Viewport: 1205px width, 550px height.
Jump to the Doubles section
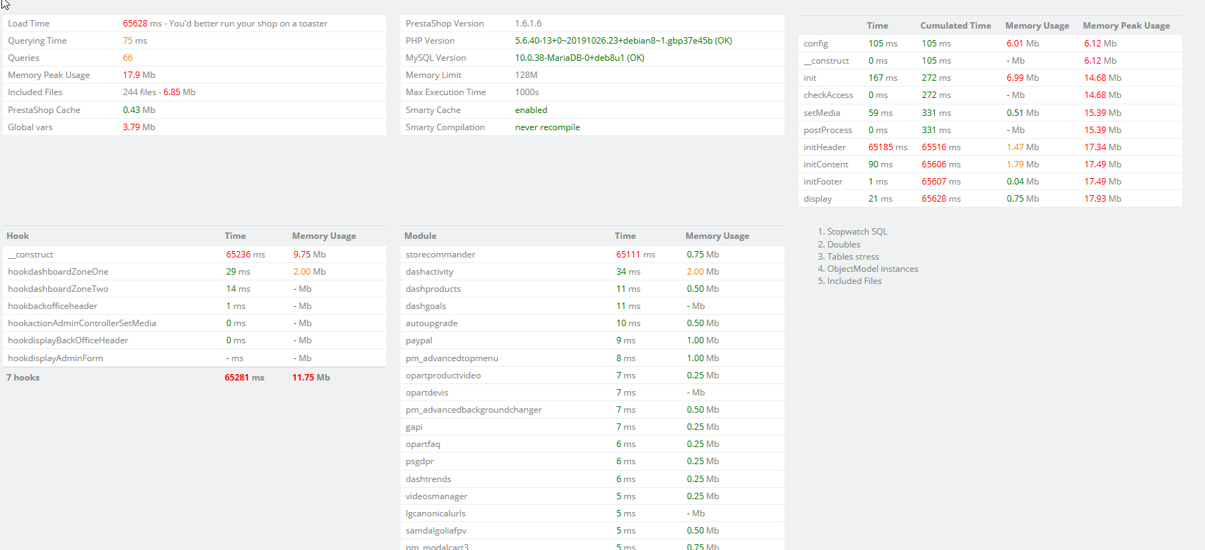tap(844, 245)
